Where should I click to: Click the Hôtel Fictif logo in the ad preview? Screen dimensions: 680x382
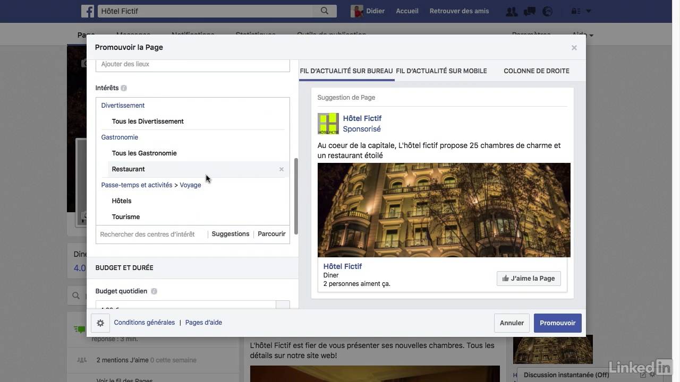328,124
